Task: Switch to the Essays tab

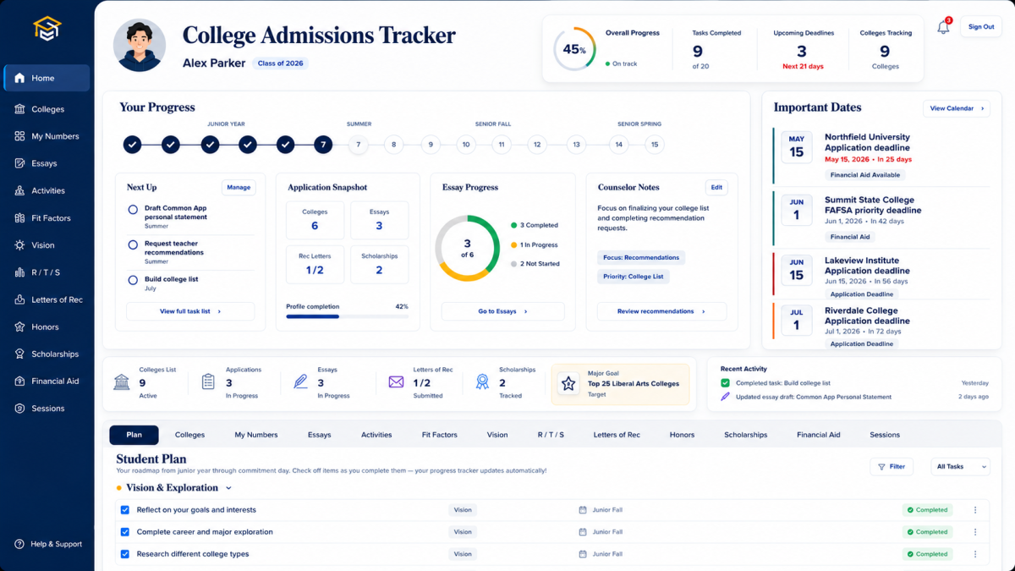Action: click(319, 435)
